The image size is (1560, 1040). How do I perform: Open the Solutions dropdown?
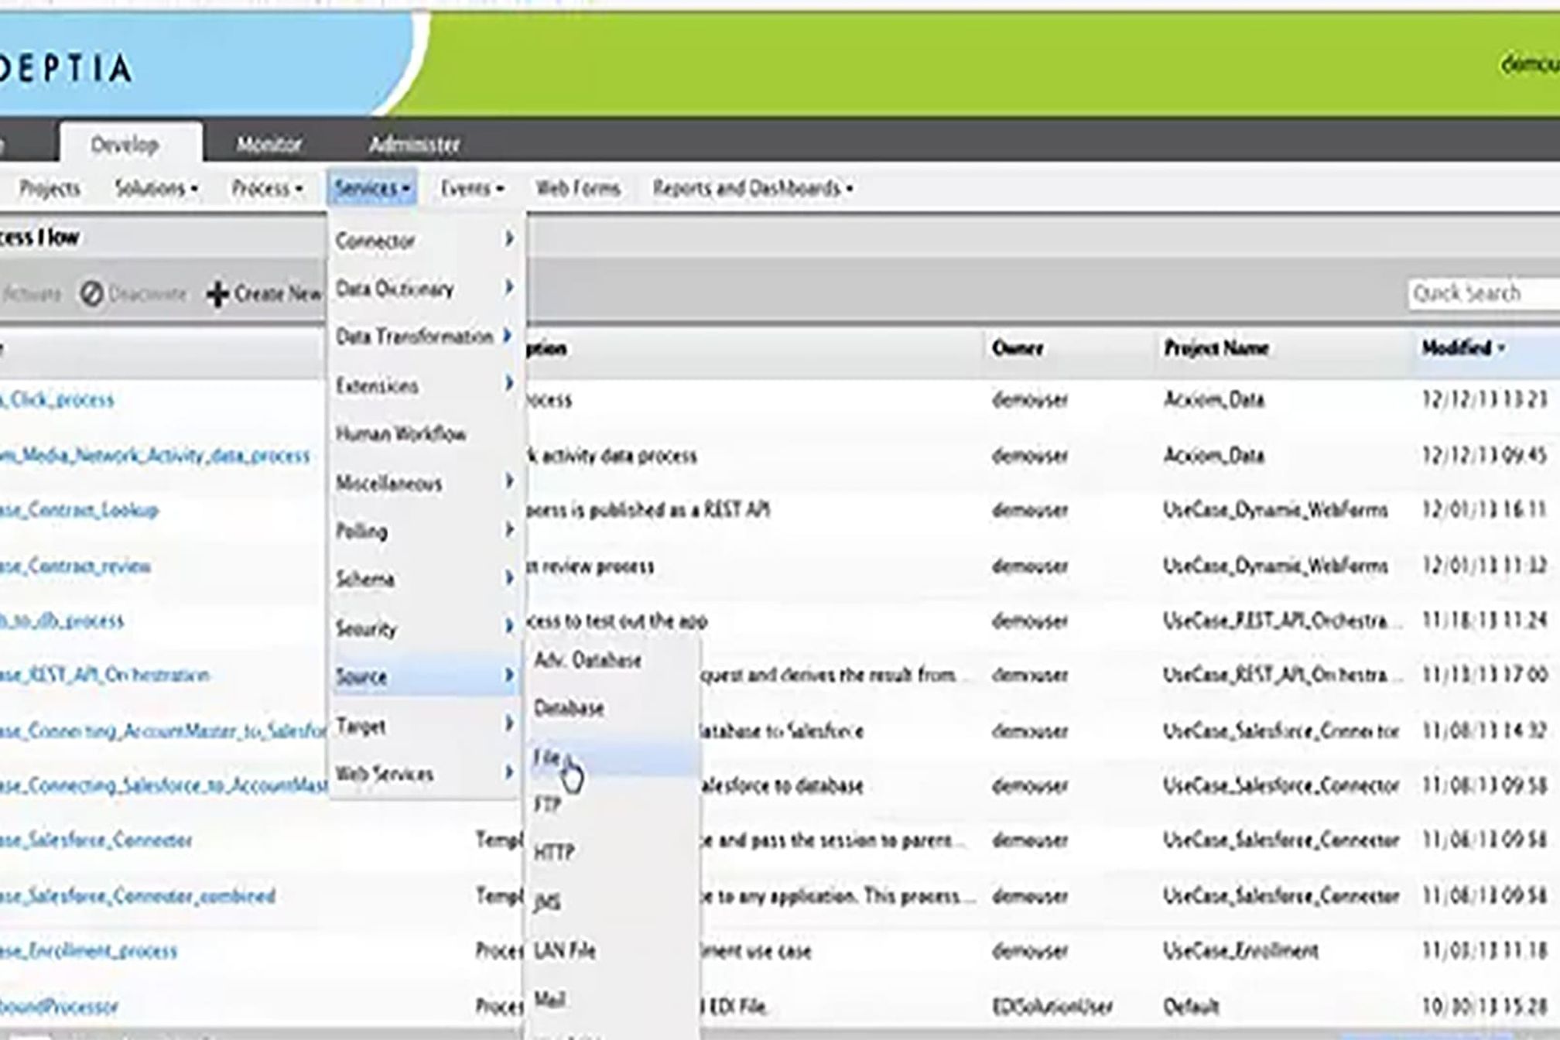[156, 188]
